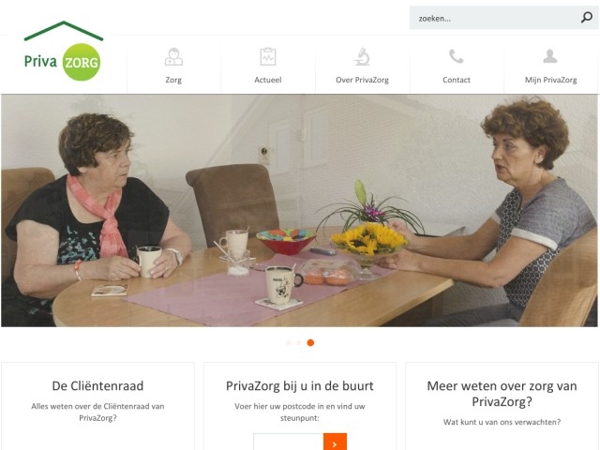Click the magnifying glass search icon
The image size is (600, 450).
click(x=587, y=17)
